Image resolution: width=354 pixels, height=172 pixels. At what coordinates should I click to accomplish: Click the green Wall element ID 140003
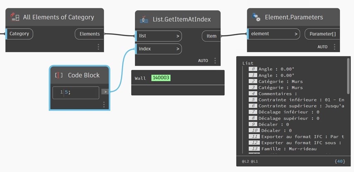click(161, 78)
